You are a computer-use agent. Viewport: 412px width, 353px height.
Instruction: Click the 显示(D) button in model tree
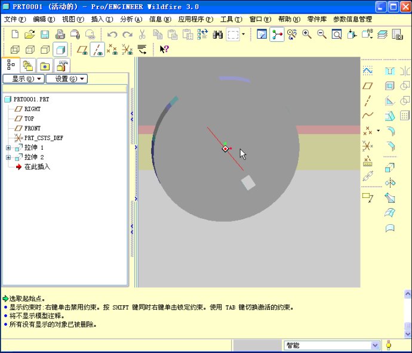click(23, 79)
